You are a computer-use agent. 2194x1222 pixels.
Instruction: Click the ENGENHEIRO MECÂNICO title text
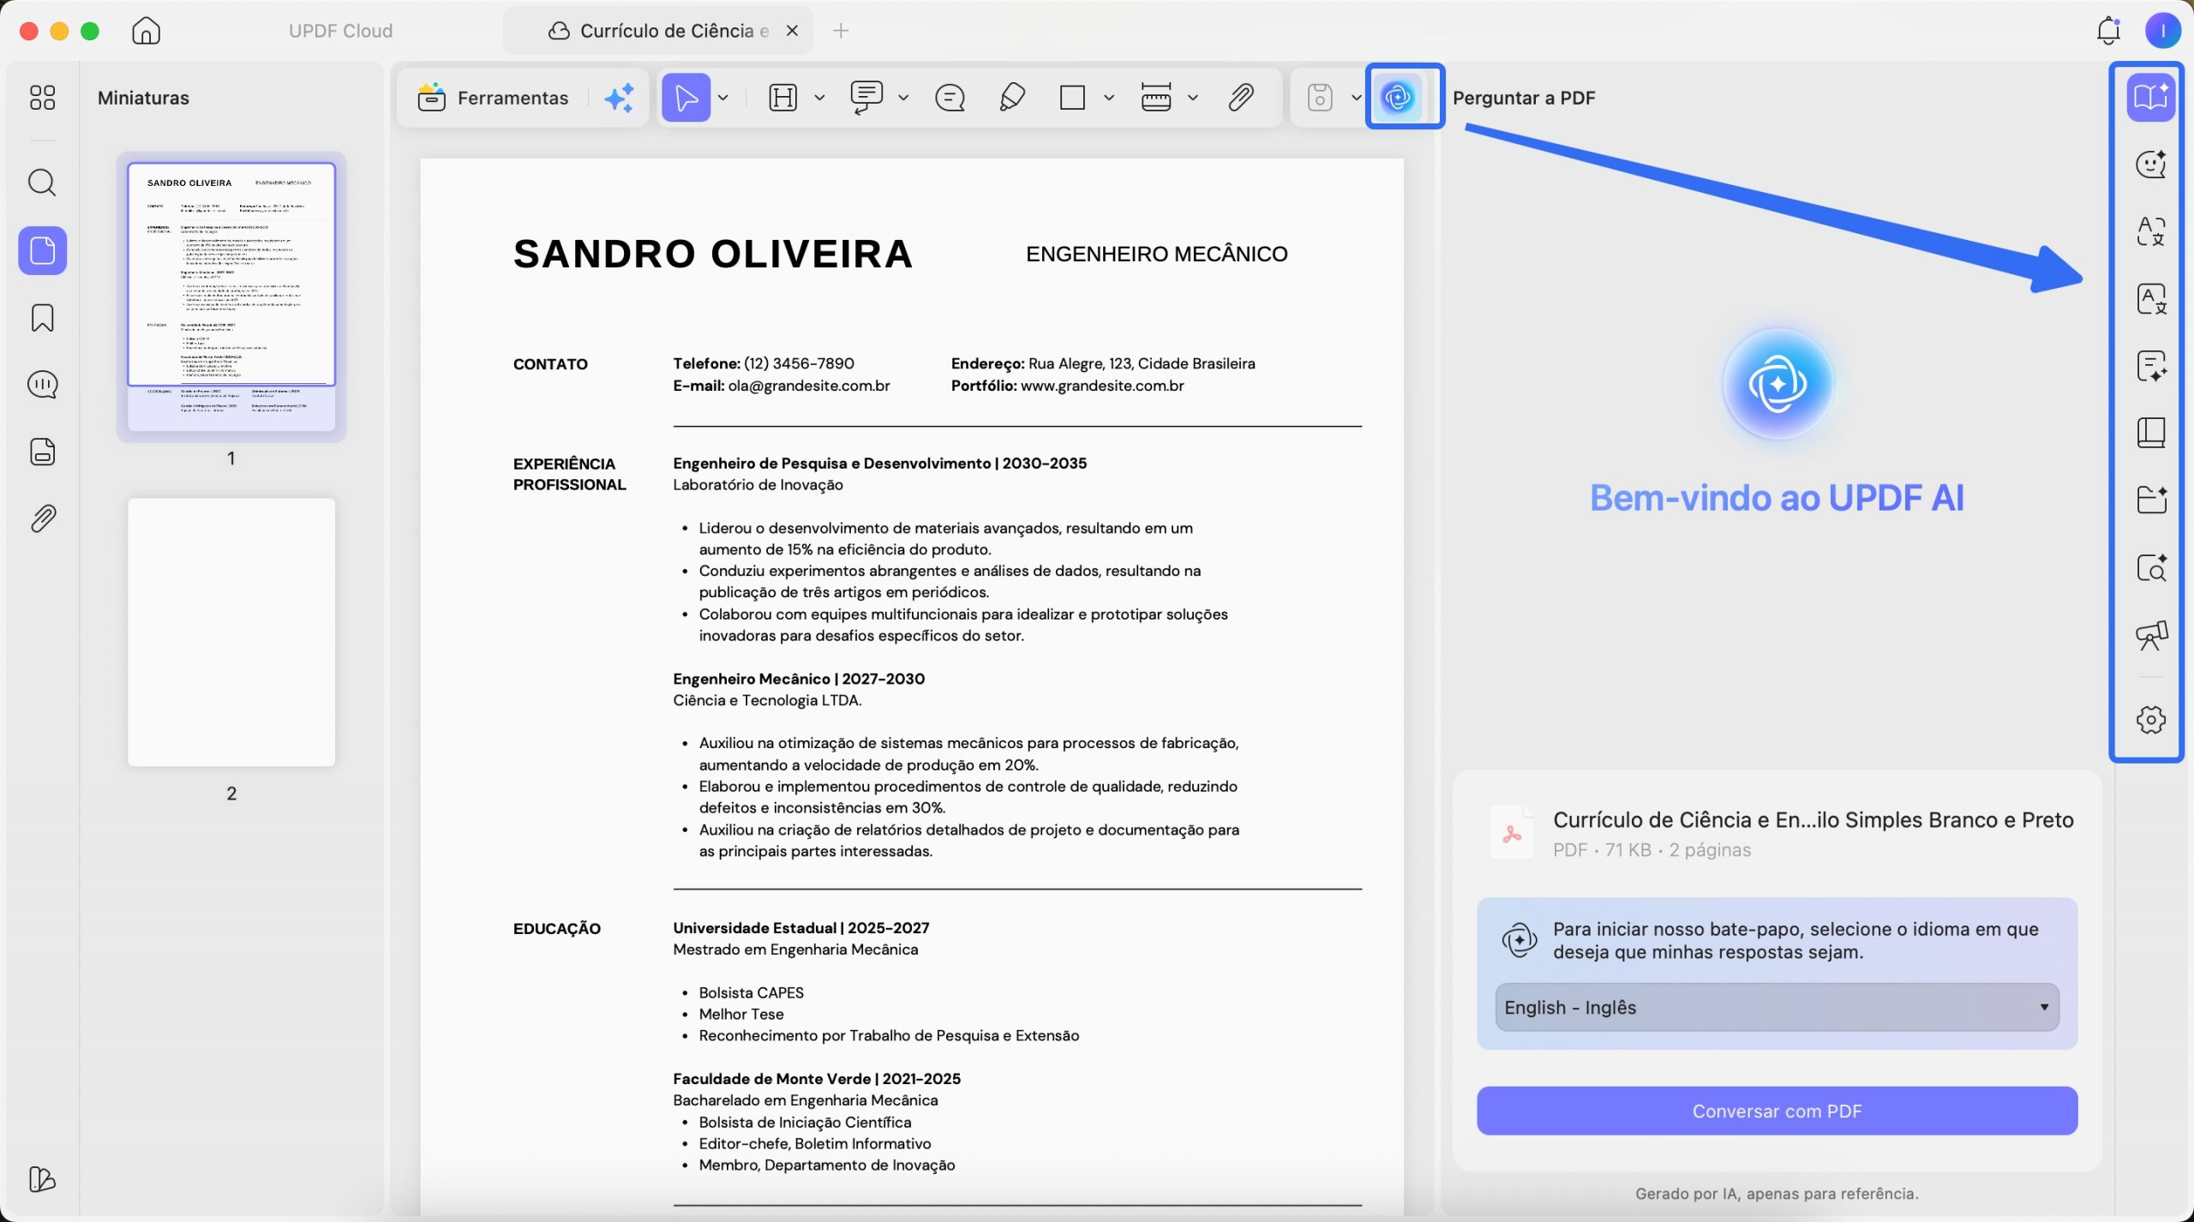pyautogui.click(x=1156, y=254)
